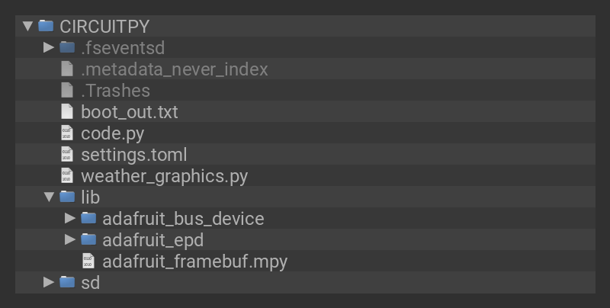The width and height of the screenshot is (610, 308).
Task: Click the code.py file icon
Action: click(67, 133)
